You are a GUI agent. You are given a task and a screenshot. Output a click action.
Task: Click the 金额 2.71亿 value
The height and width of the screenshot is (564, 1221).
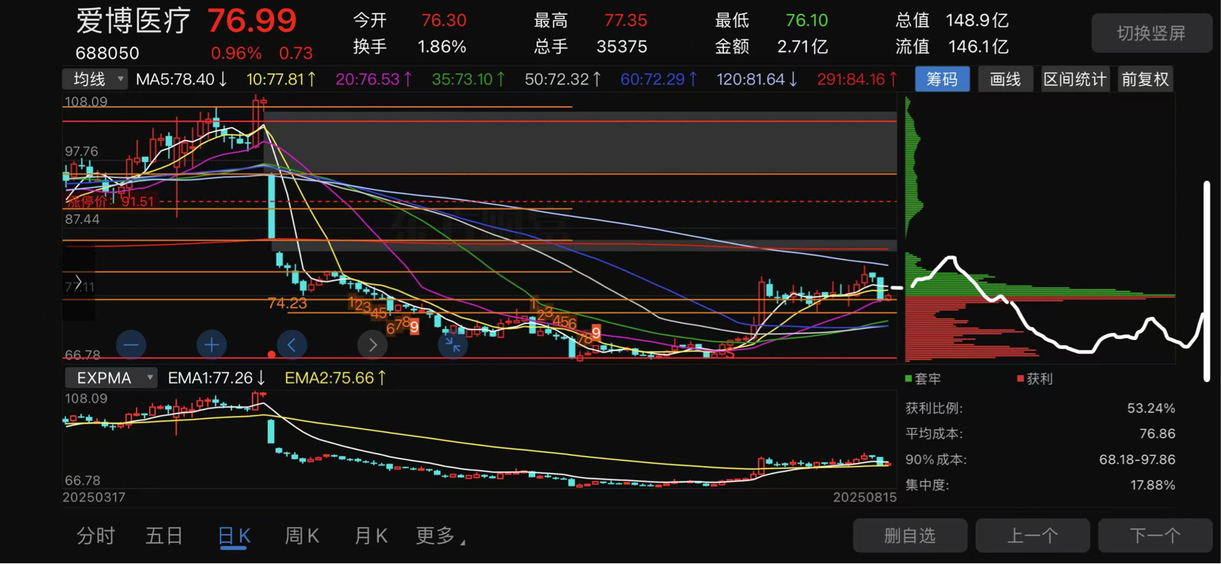click(802, 47)
